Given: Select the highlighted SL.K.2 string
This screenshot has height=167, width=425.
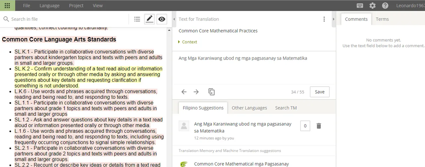Looking at the screenshot, I should point(88,77).
